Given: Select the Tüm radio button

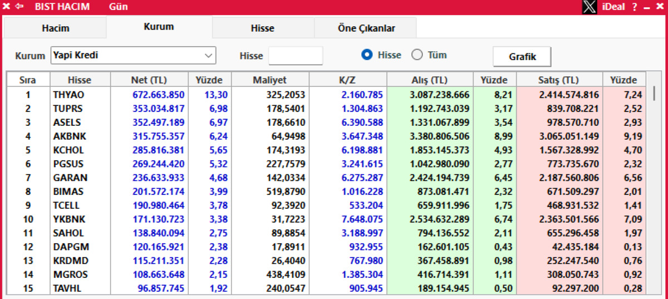Looking at the screenshot, I should [x=417, y=55].
